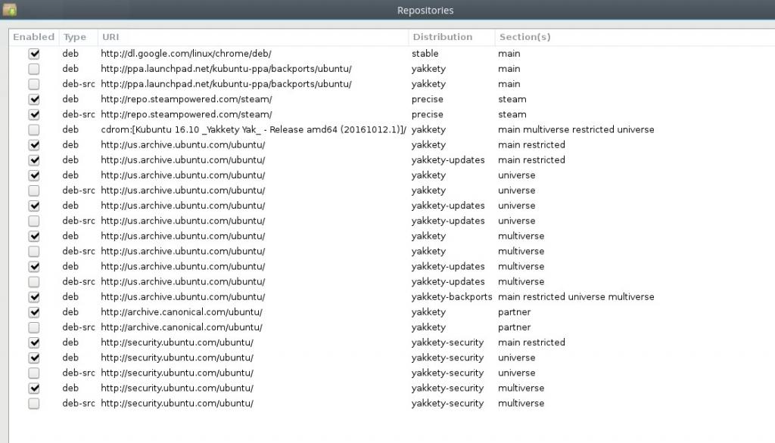Check us.archive deb-src yakkety multiverse checkbox
This screenshot has height=443, width=775.
pos(33,252)
